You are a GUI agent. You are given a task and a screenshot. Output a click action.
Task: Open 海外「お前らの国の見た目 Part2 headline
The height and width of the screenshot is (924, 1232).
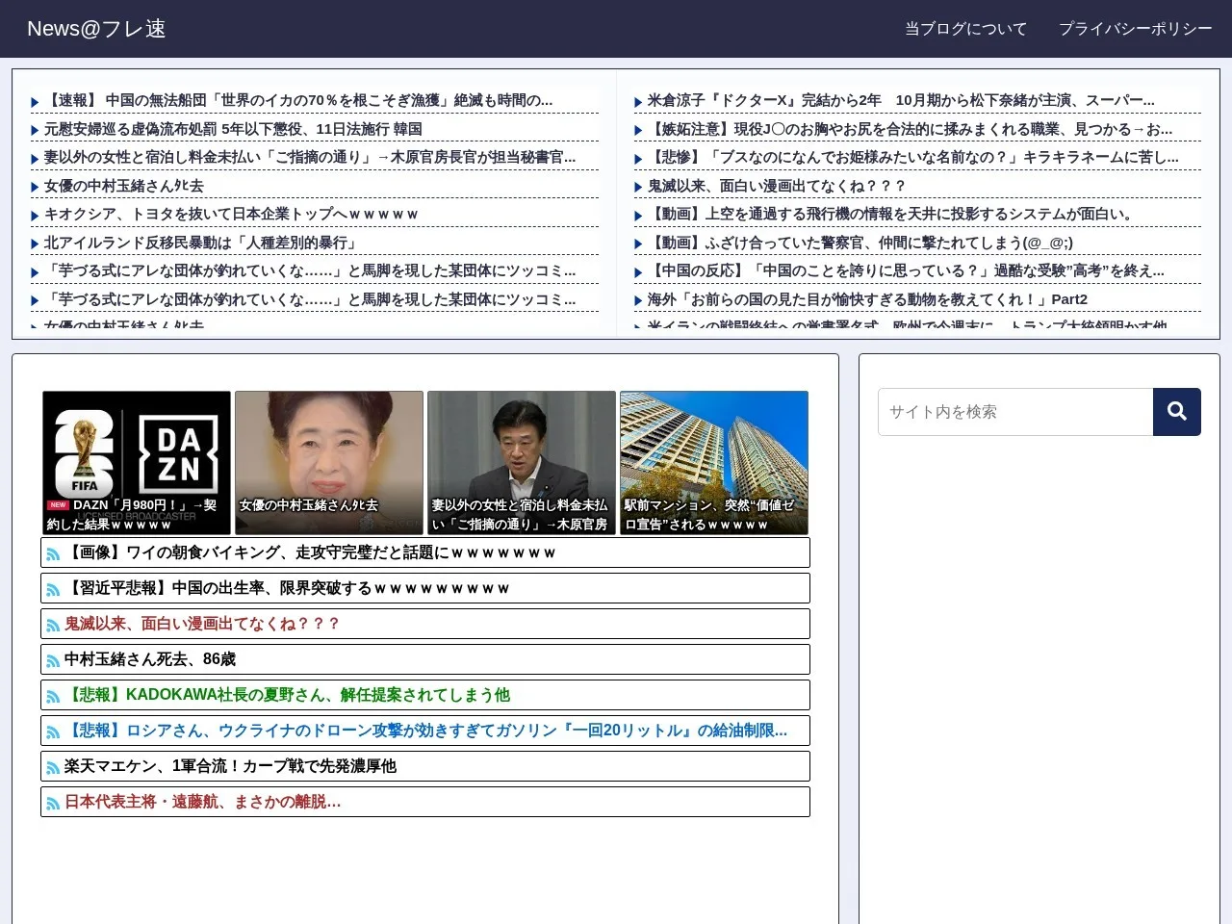pyautogui.click(x=867, y=299)
